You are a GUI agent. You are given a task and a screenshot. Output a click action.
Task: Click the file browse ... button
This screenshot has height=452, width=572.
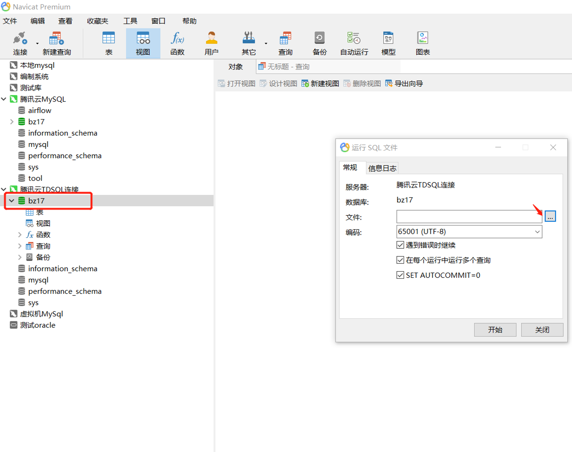(550, 216)
